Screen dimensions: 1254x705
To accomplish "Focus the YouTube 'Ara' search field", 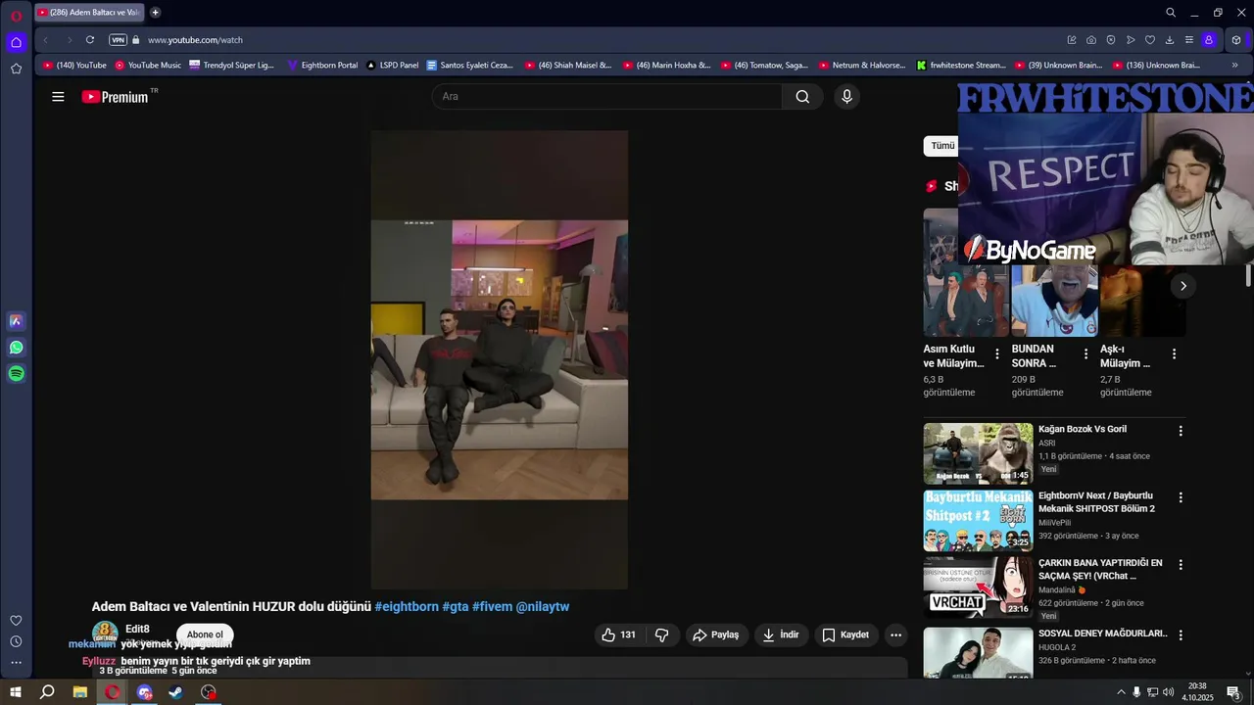I will (606, 96).
